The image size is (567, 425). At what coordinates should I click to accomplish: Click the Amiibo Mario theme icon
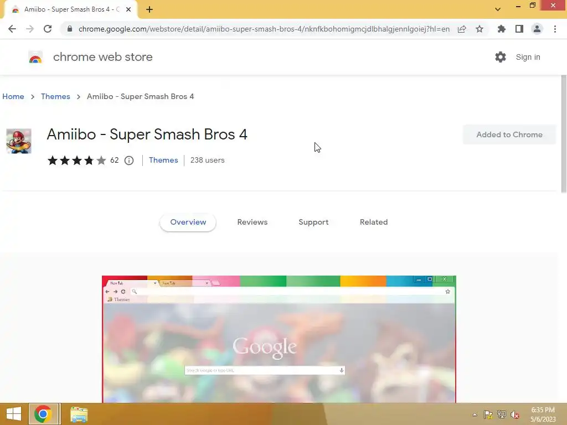tap(19, 141)
